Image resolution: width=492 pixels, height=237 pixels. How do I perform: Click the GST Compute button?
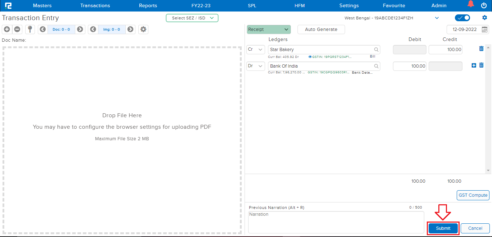(473, 195)
